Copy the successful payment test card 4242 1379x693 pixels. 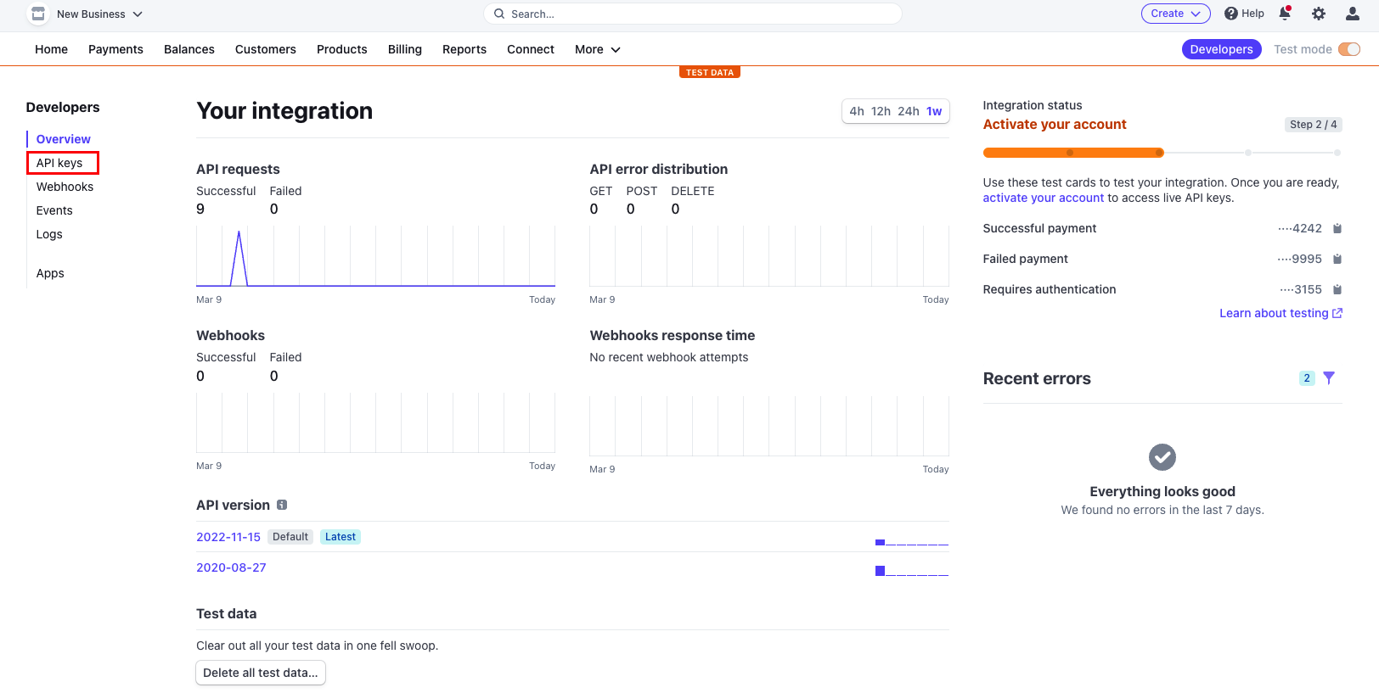pos(1337,228)
